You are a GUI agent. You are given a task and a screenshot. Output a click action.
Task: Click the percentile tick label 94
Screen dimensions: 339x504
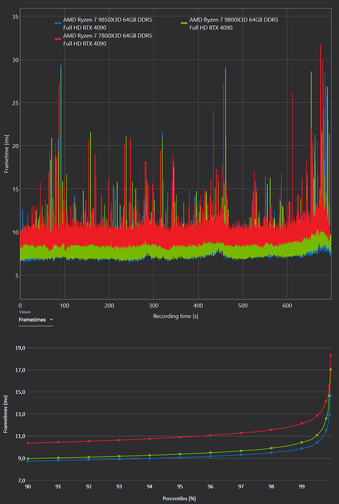click(x=150, y=487)
